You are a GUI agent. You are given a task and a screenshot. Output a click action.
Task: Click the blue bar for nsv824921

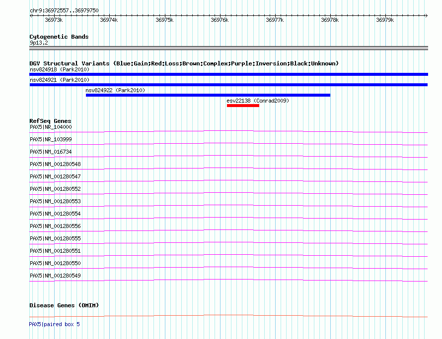[x=228, y=85]
